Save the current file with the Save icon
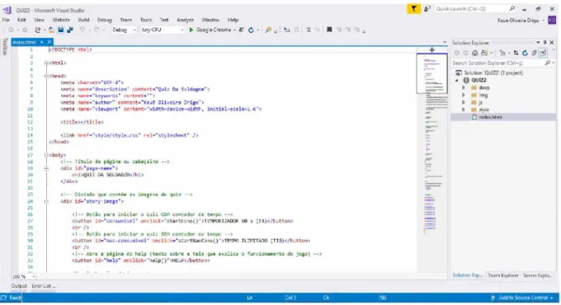The height and width of the screenshot is (305, 561). coord(61,30)
